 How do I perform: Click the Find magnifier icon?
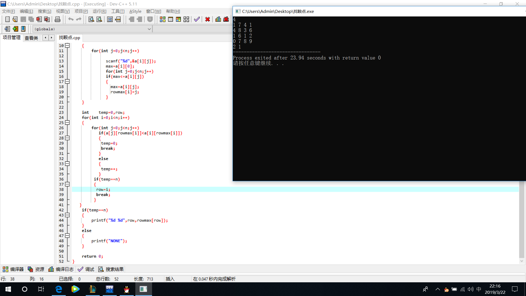(92, 19)
